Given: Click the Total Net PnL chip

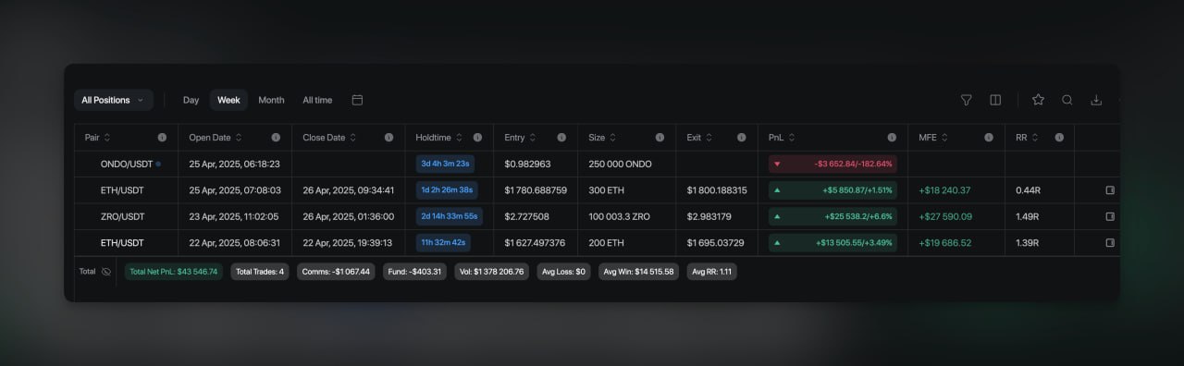Looking at the screenshot, I should click(174, 272).
